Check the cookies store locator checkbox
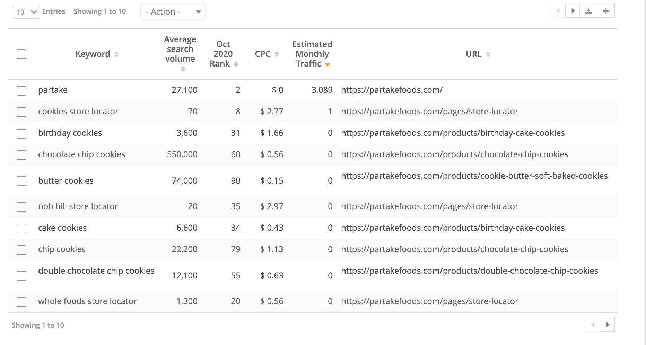Screen dimensions: 646x345 21,112
